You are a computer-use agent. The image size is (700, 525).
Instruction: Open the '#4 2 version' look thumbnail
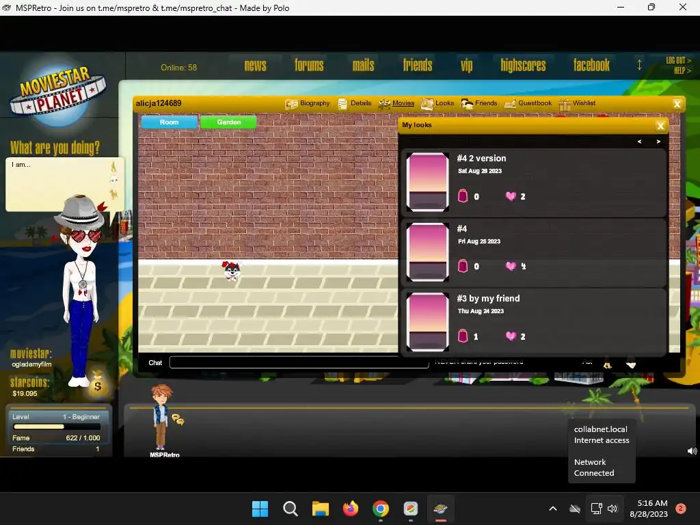(427, 182)
